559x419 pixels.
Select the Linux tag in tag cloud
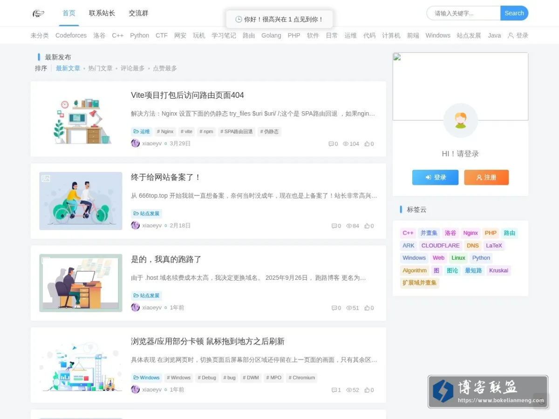[458, 258]
